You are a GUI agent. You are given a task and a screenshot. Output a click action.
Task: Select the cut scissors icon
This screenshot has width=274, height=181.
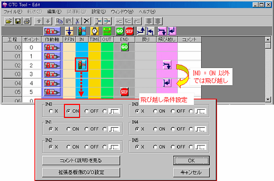click(x=78, y=21)
